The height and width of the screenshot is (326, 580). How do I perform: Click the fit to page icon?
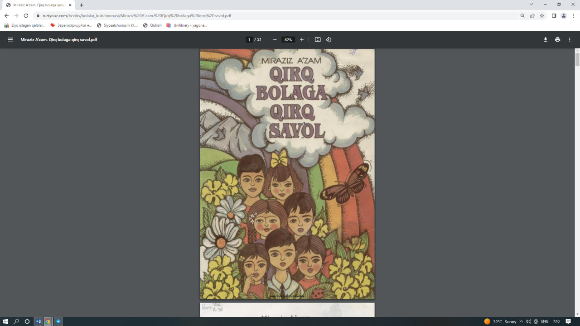click(x=318, y=39)
